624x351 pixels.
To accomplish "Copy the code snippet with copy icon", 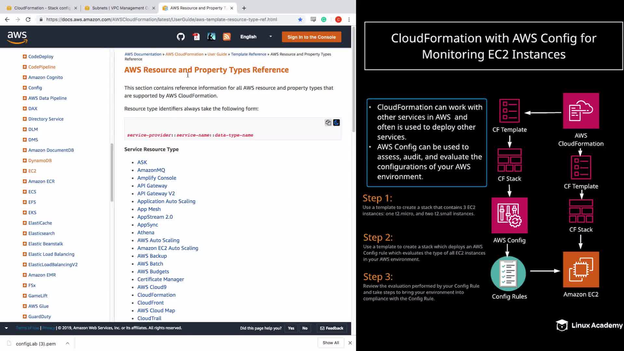I will tap(328, 123).
